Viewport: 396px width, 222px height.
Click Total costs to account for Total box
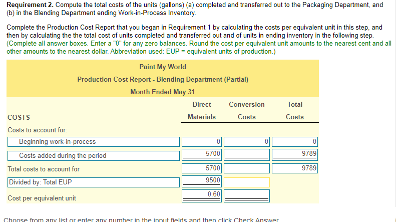295,168
